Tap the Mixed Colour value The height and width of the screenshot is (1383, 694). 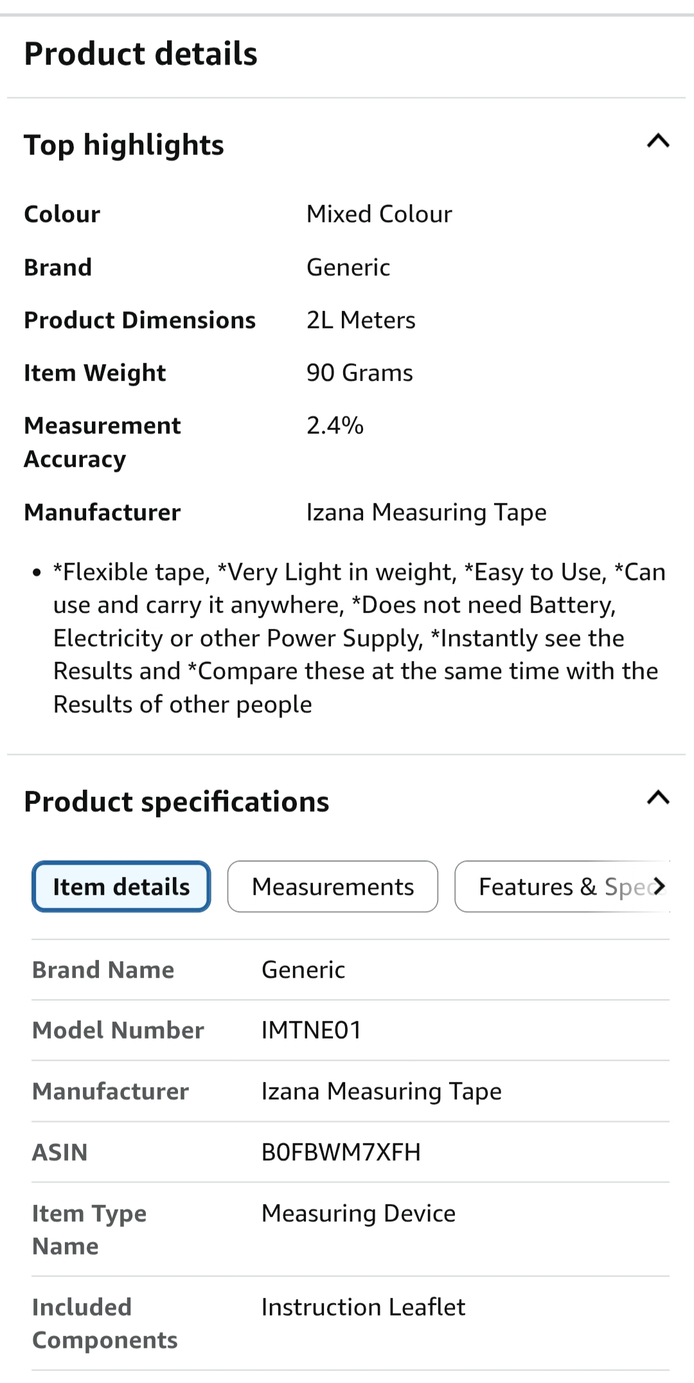[x=379, y=214]
